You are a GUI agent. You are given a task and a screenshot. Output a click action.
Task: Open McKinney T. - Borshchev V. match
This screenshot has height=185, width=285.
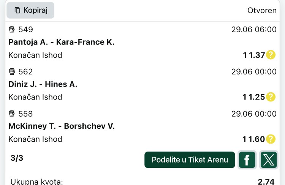[x=62, y=126]
